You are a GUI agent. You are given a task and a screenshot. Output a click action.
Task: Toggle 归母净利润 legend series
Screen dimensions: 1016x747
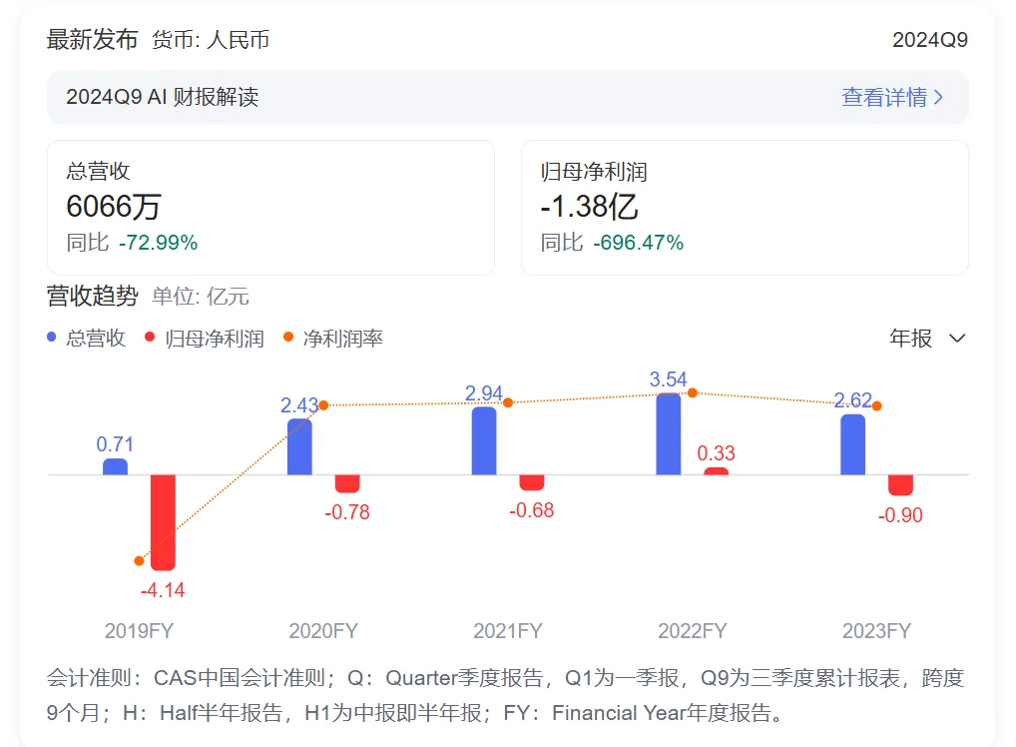[214, 339]
